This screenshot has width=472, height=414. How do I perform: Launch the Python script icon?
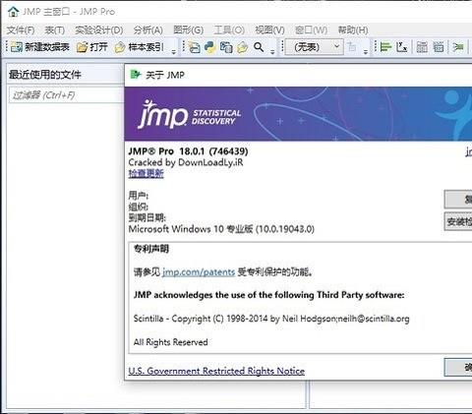(x=210, y=47)
